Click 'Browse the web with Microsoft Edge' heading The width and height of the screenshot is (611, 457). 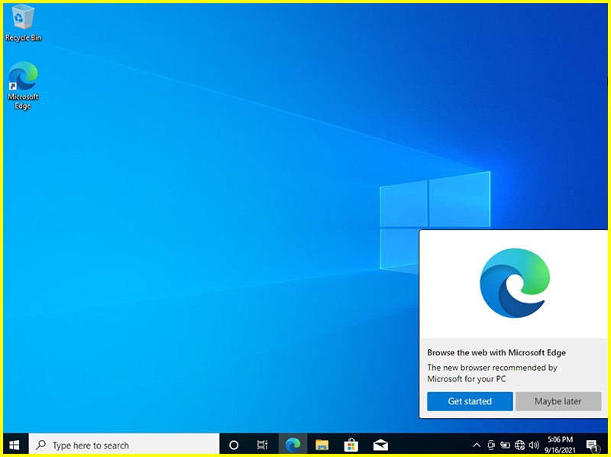496,352
